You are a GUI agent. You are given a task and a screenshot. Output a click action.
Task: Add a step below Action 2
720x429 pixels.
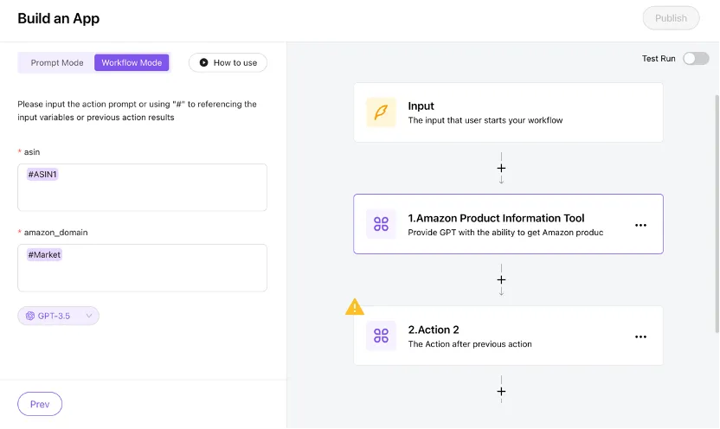pos(501,392)
